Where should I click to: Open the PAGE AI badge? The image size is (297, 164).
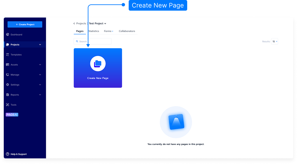point(12,115)
